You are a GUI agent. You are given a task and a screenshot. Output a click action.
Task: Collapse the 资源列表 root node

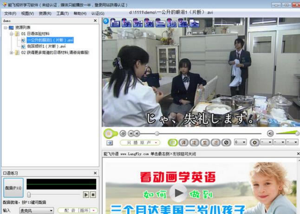(x=6, y=28)
